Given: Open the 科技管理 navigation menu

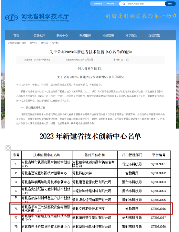Looking at the screenshot, I should pos(108,35).
